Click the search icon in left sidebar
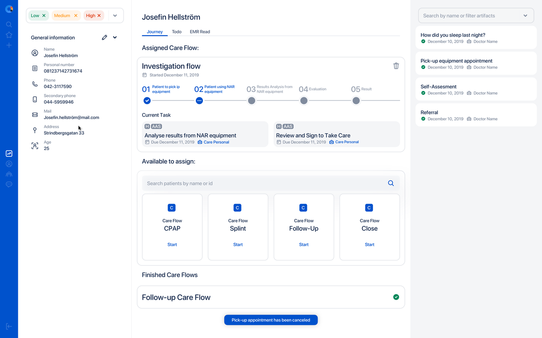Viewport: 542px width, 338px height. tap(9, 25)
